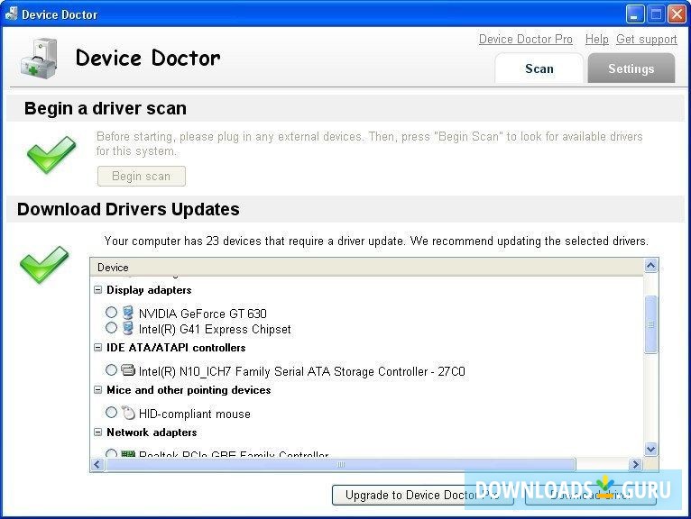Click the NVIDIA GeForce GT 630 text

203,314
